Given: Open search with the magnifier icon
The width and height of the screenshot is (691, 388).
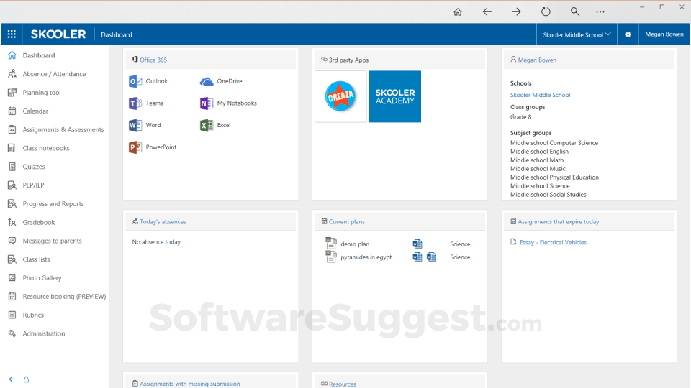Looking at the screenshot, I should tap(574, 12).
